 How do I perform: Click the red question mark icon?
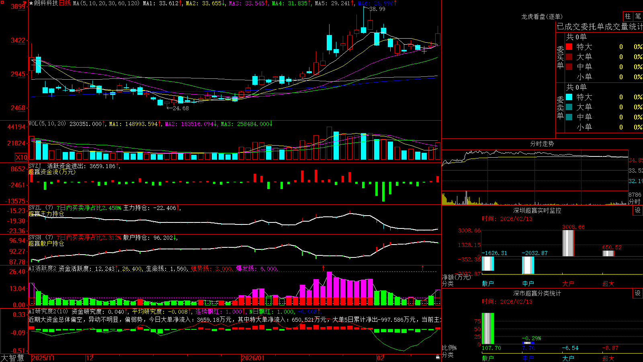click(25, 3)
